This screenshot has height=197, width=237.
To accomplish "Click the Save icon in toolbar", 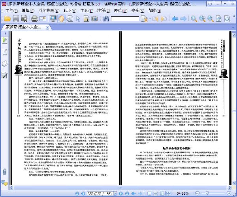I will click(16, 19).
